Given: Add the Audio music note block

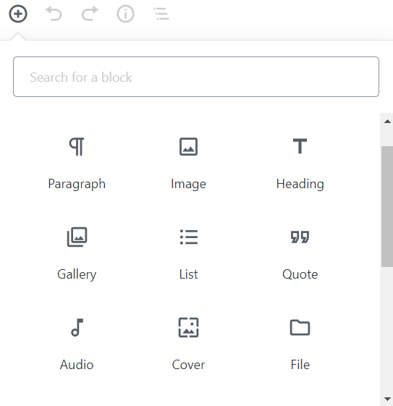Looking at the screenshot, I should [77, 327].
